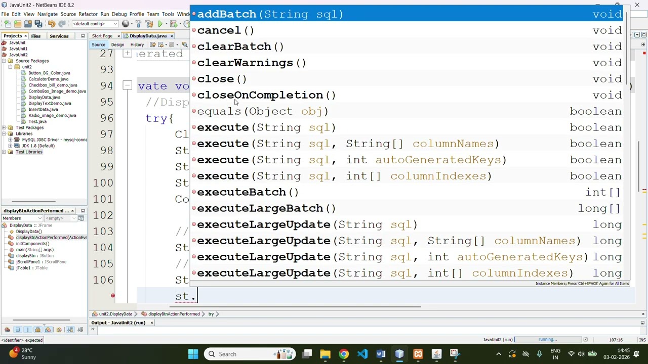Select jTable1 : JTable member

(x=31, y=268)
